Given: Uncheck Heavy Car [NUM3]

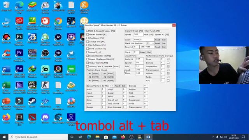Looking at the screenshot, I should pyautogui.click(x=88, y=63).
